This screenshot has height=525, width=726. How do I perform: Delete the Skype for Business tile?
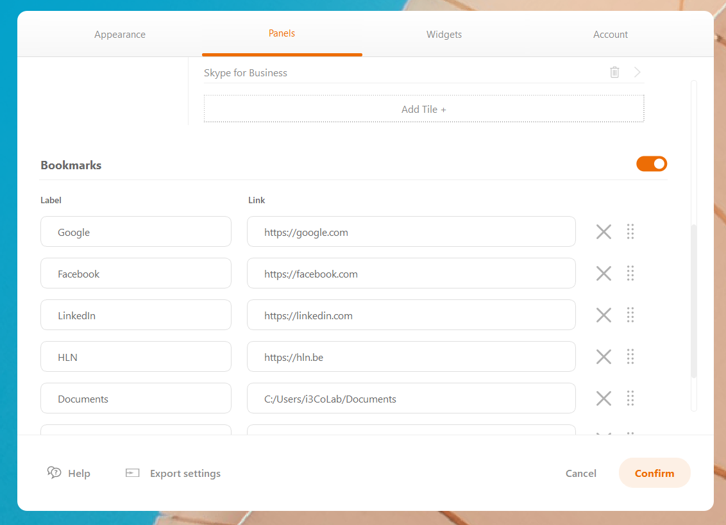pyautogui.click(x=614, y=72)
